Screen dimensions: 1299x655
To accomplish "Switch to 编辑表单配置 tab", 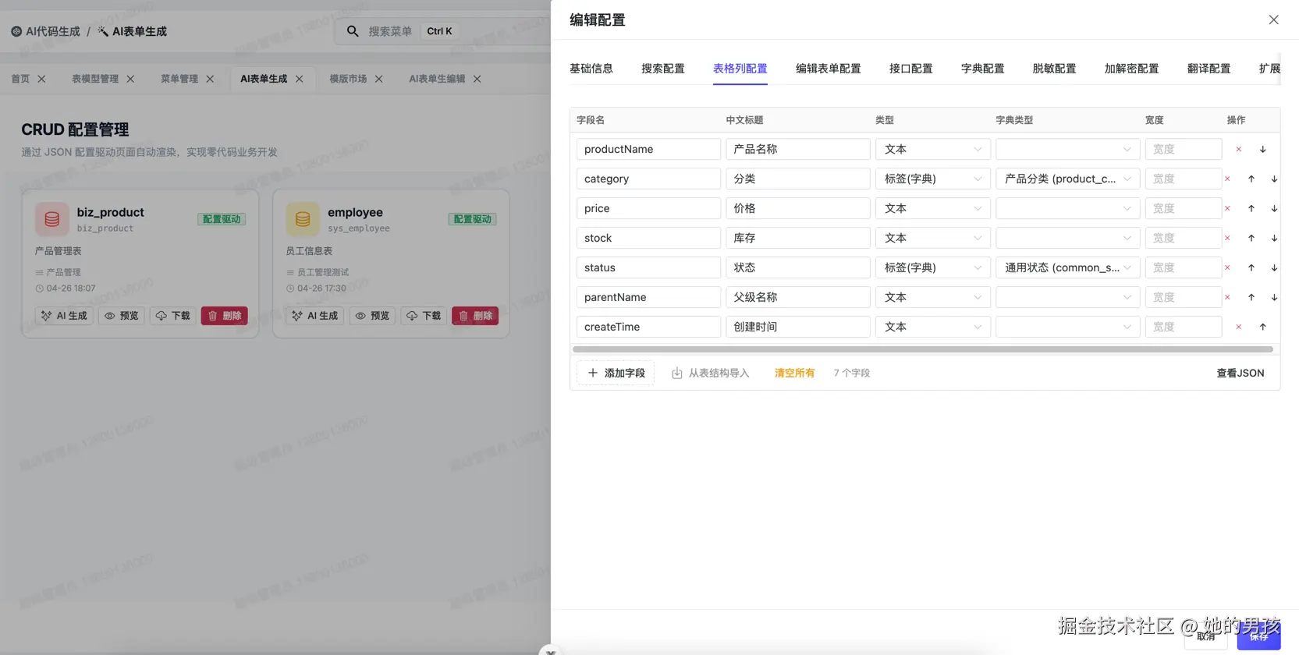I will click(x=828, y=69).
